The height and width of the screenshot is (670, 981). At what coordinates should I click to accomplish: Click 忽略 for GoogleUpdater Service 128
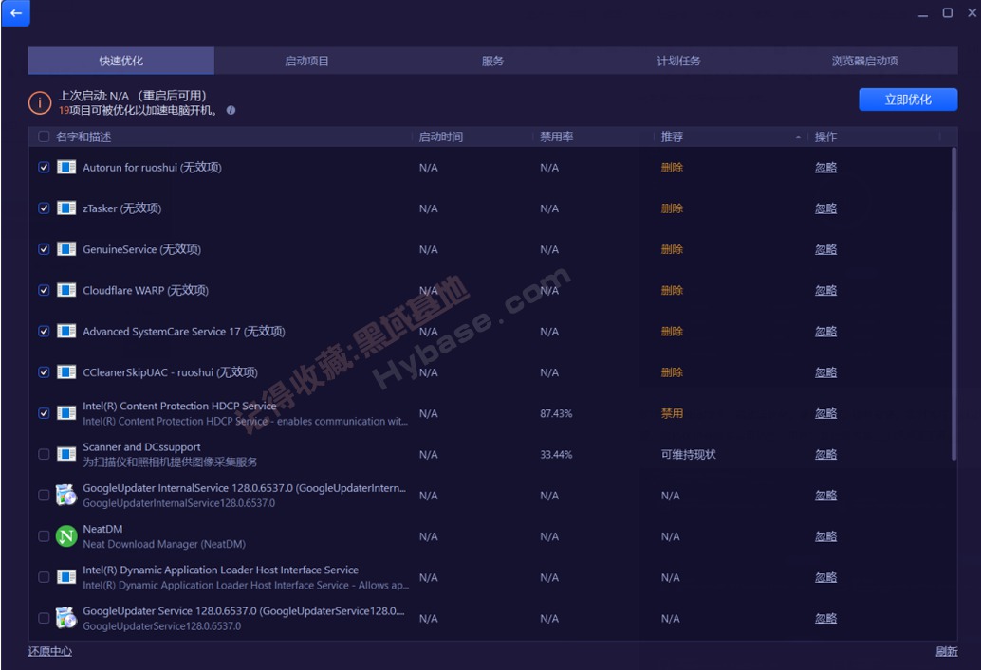[825, 618]
